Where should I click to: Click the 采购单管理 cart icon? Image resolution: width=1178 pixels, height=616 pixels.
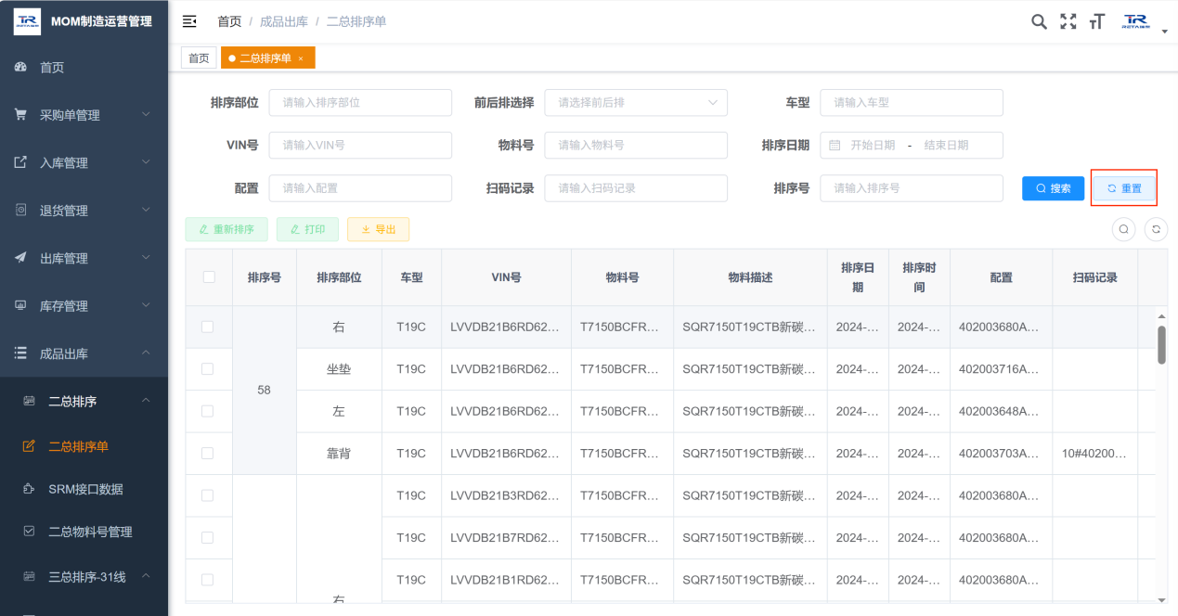[20, 114]
